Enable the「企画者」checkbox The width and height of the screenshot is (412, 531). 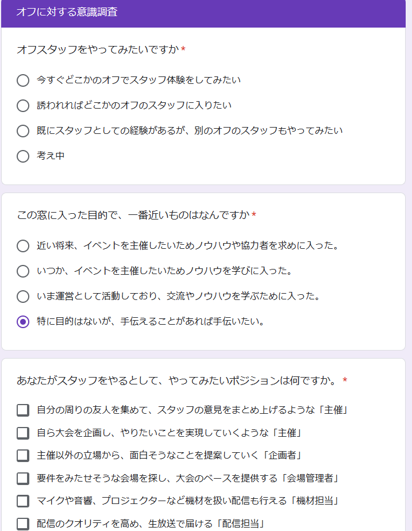[x=23, y=456]
